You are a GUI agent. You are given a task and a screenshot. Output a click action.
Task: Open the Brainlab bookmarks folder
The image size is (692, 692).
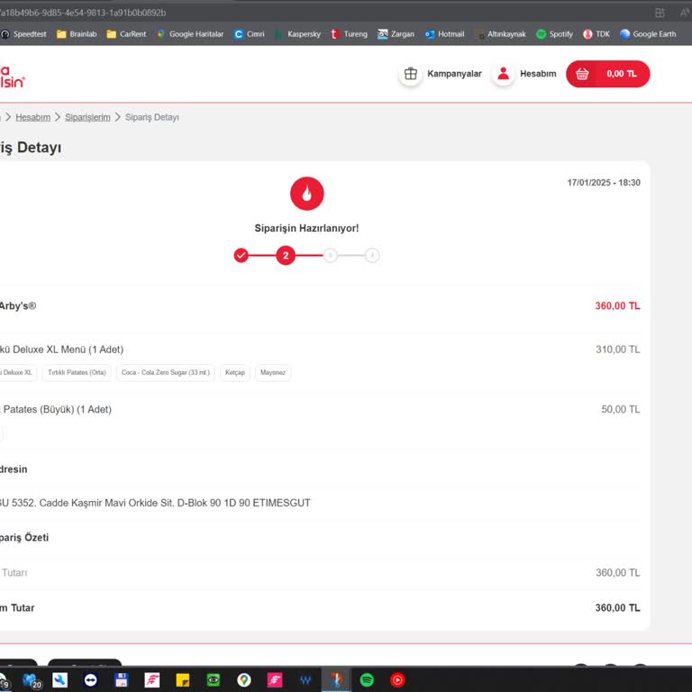[77, 34]
